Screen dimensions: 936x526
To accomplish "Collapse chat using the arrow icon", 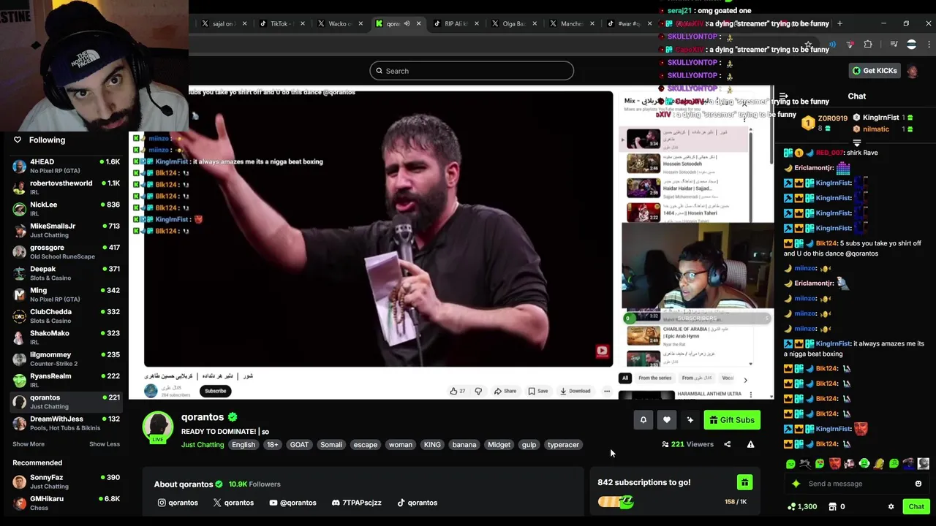I will [783, 96].
